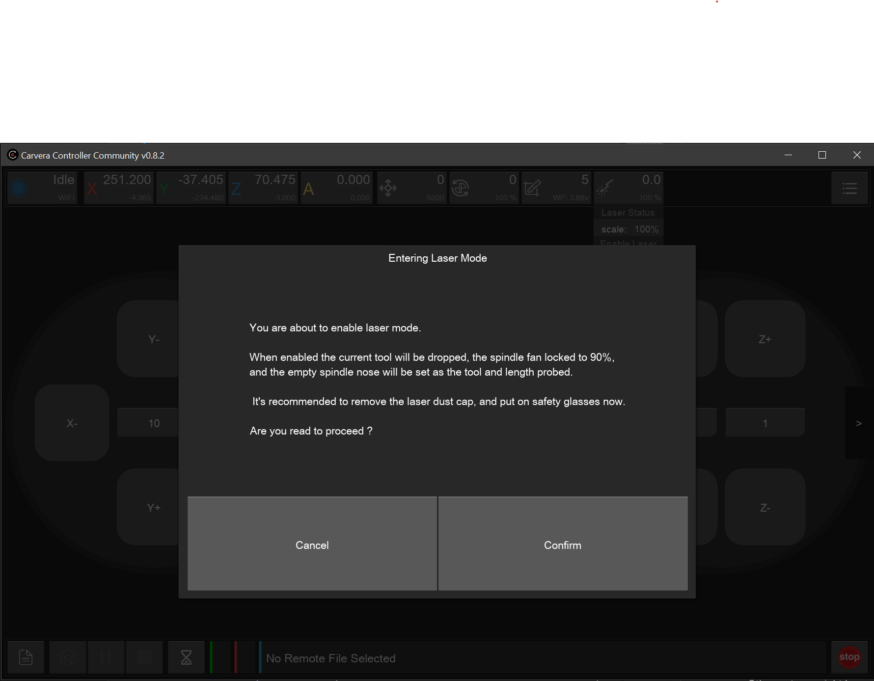This screenshot has width=874, height=681.
Task: Click the hourglass icon in bottom bar
Action: tap(187, 657)
